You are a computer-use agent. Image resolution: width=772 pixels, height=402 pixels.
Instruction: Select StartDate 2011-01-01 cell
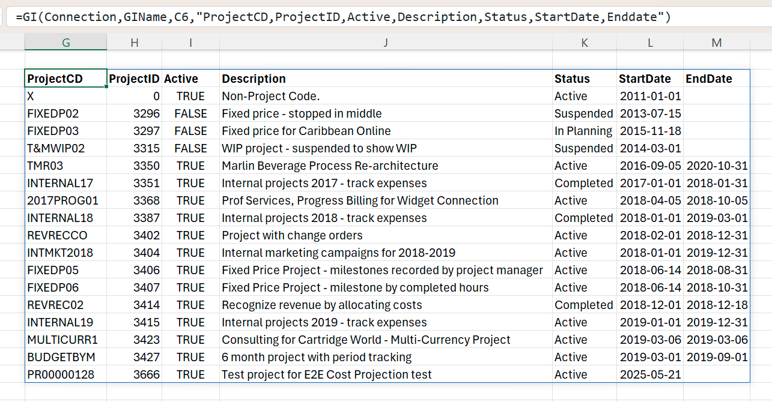(x=650, y=96)
